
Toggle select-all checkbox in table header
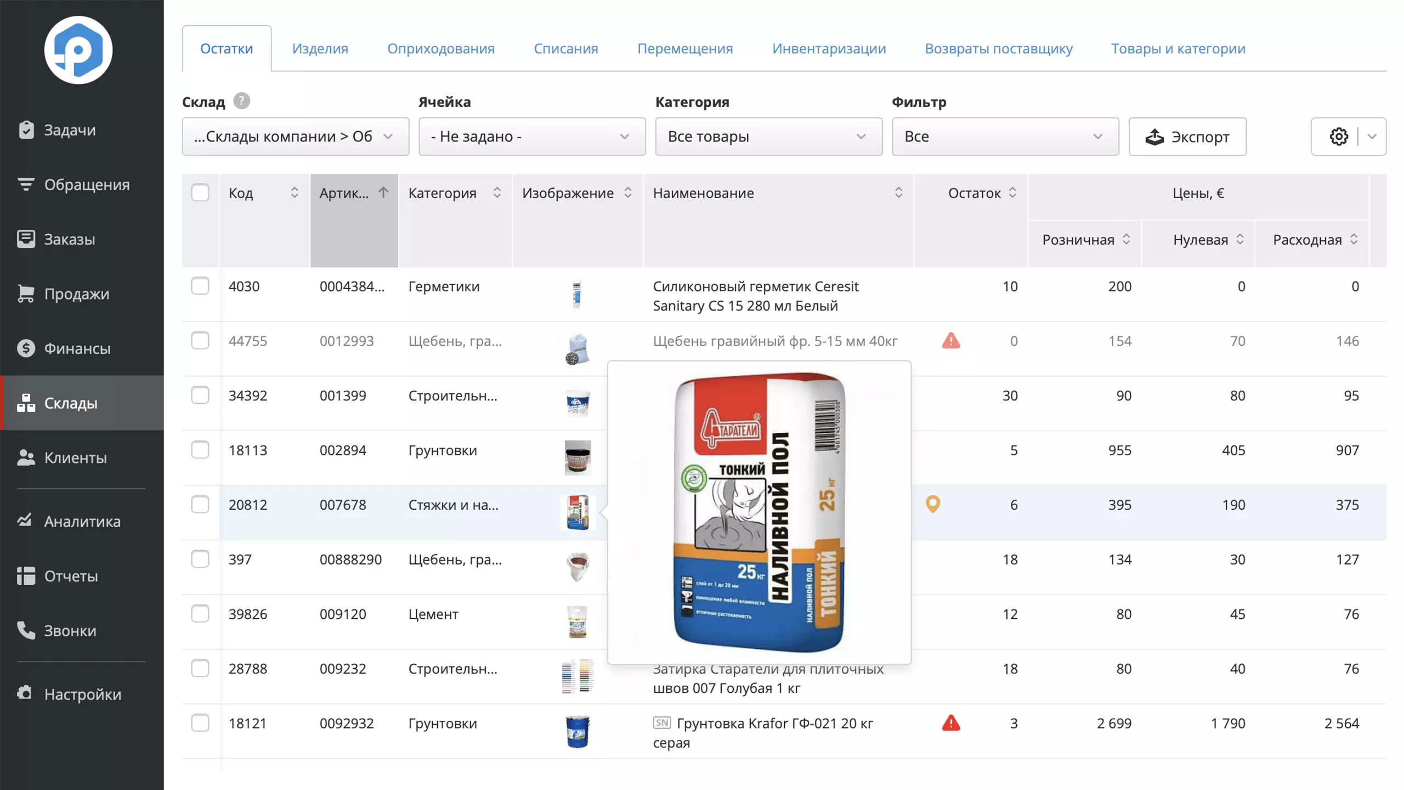[200, 193]
